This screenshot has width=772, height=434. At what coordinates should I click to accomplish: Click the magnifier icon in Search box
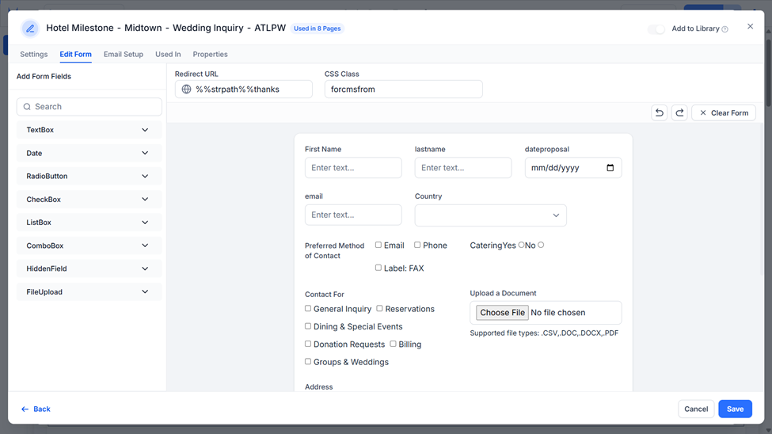[x=27, y=106]
